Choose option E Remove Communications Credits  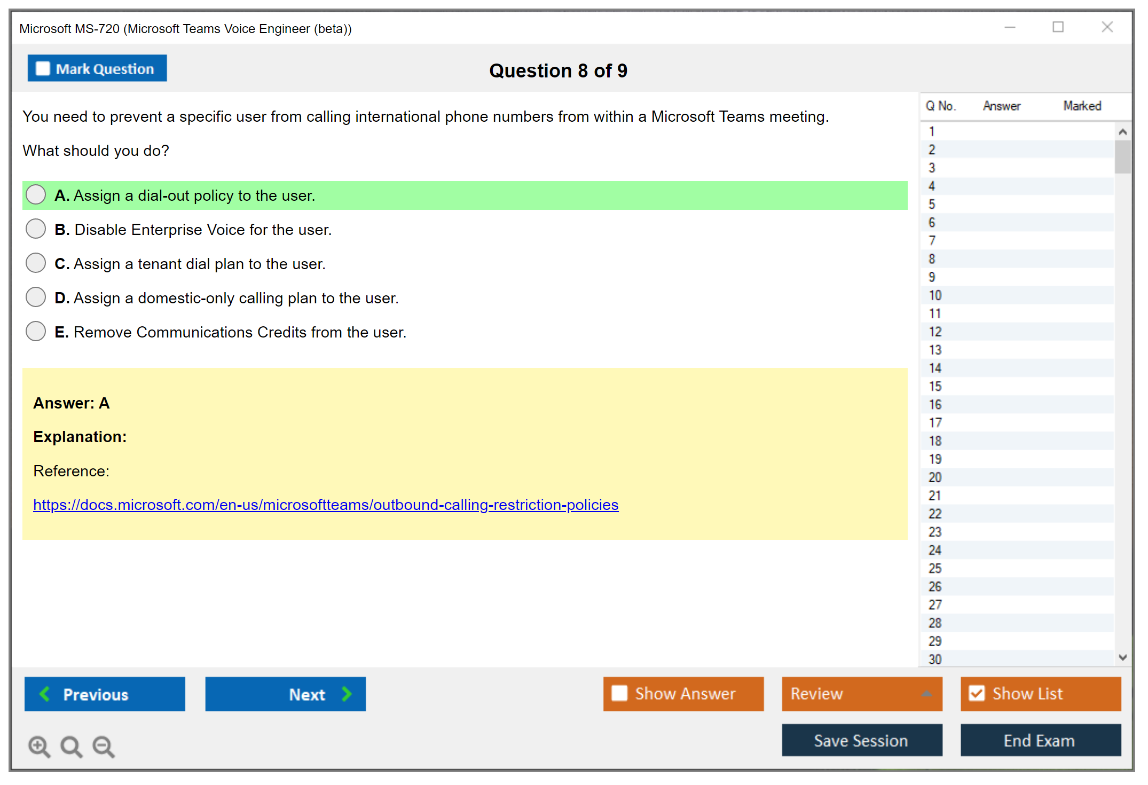[x=36, y=332]
